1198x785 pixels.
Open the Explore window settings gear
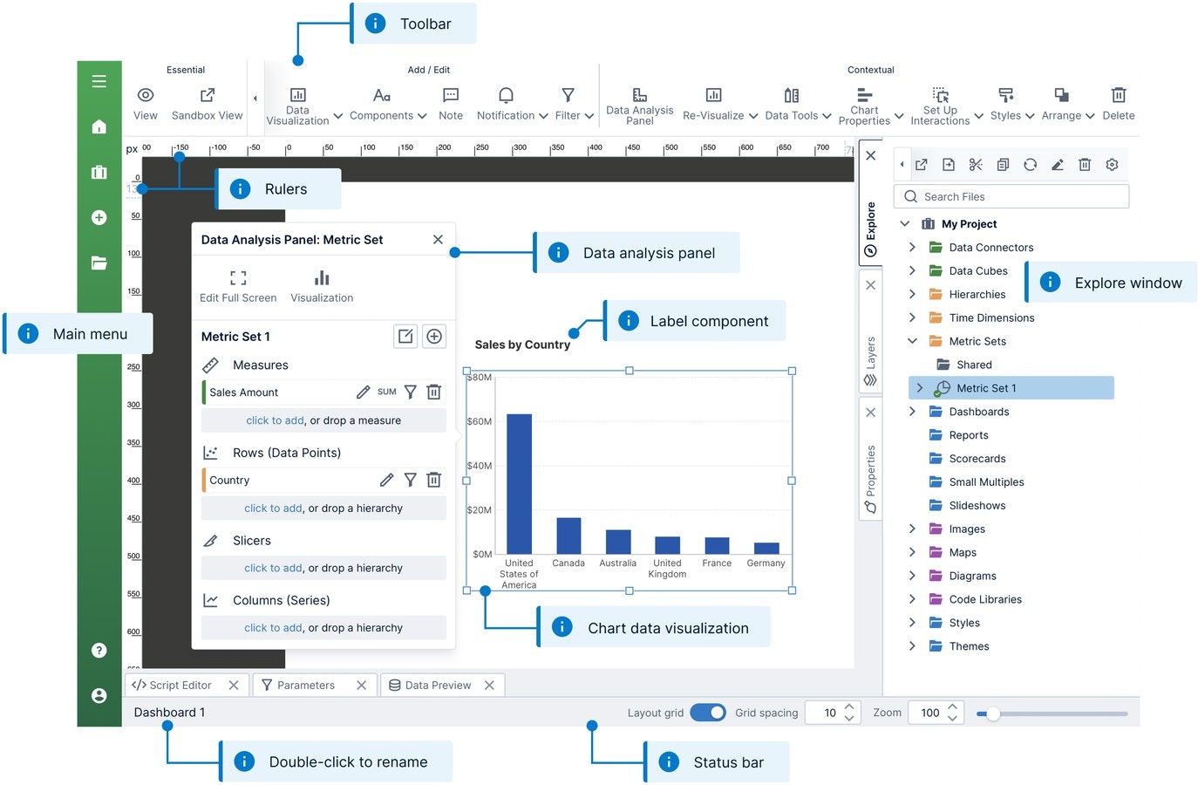(1112, 164)
